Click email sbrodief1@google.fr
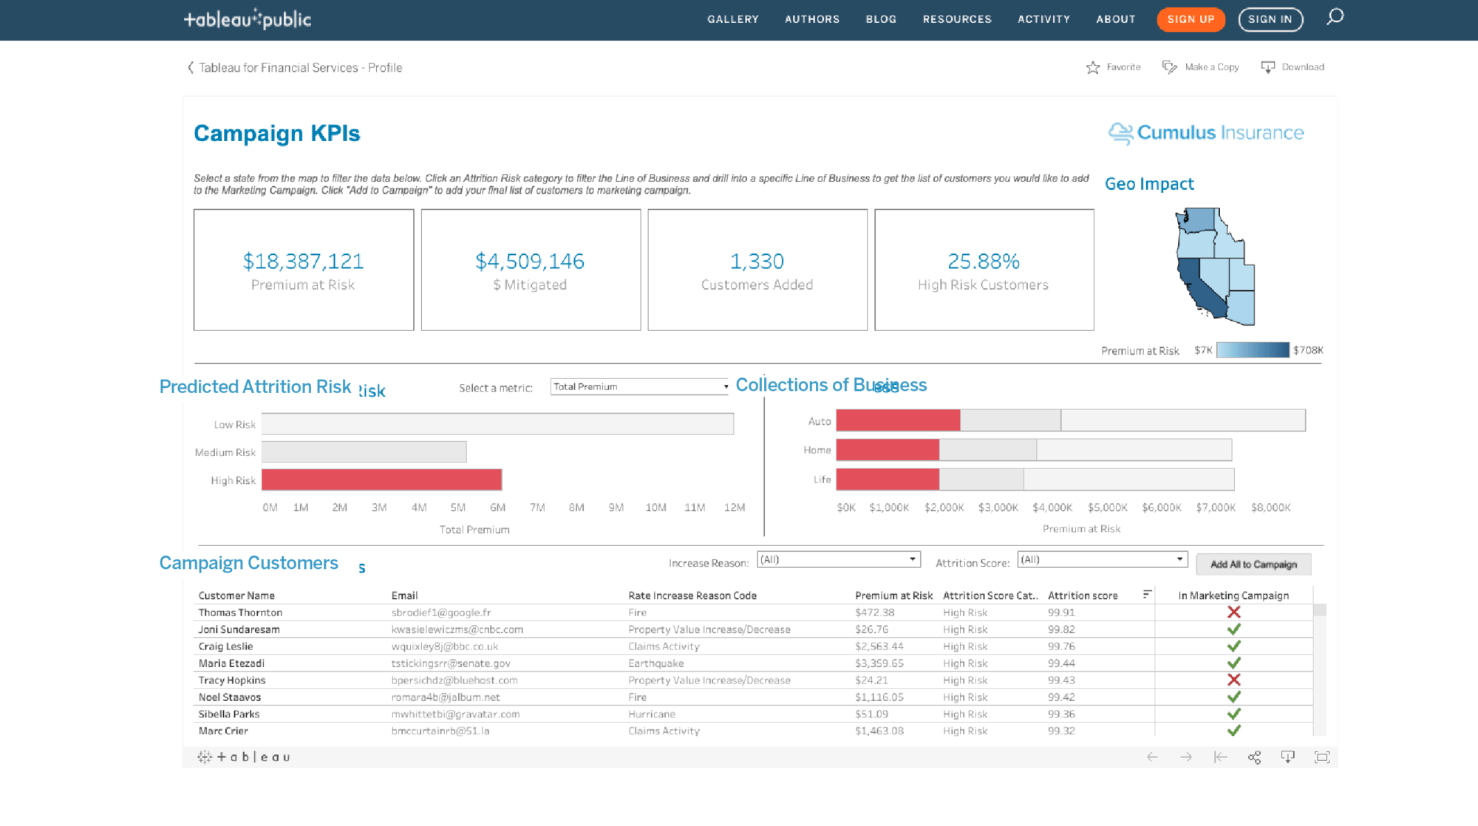 coord(441,612)
